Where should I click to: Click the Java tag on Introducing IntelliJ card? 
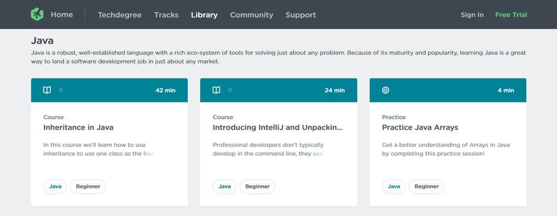pos(224,186)
